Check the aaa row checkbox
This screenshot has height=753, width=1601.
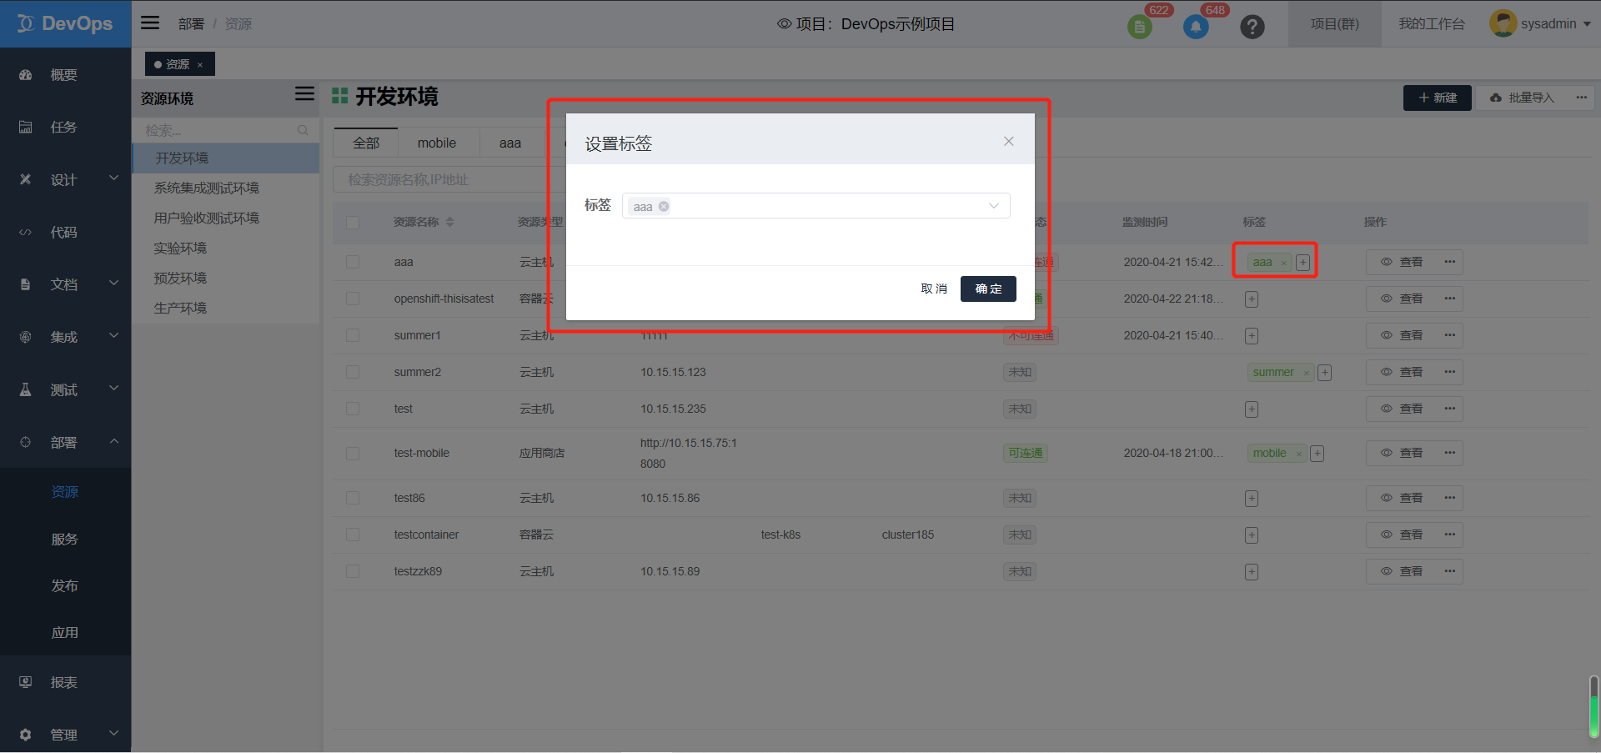(x=353, y=262)
